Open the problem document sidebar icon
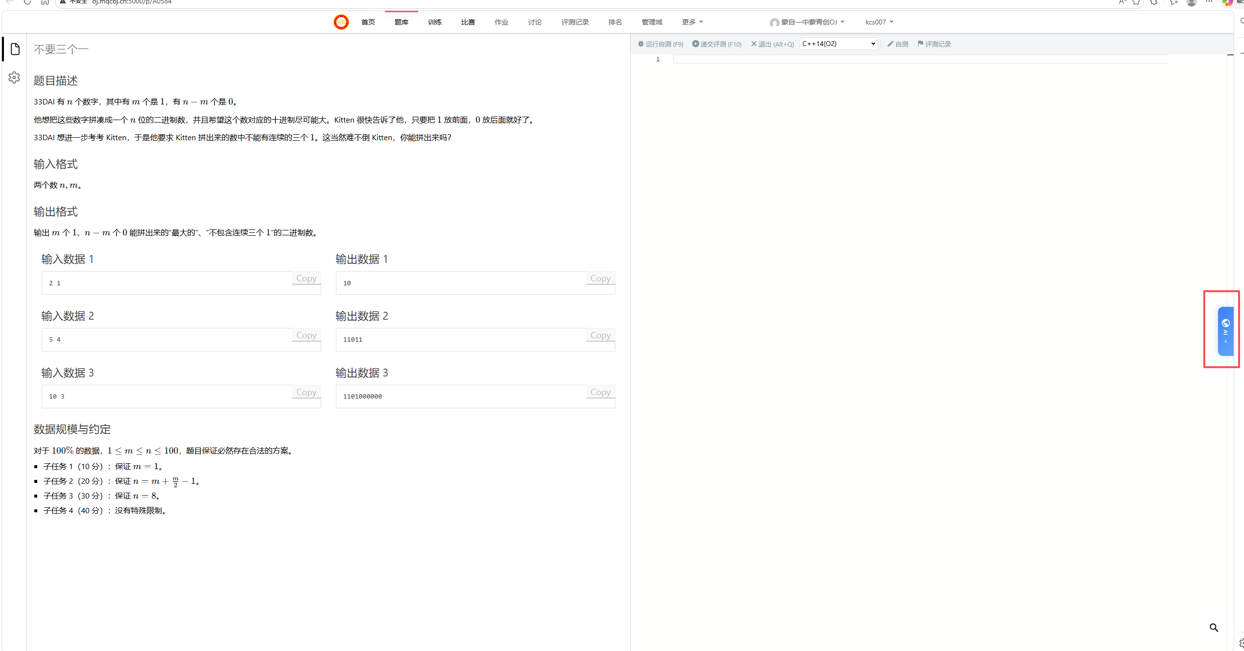 (x=15, y=49)
